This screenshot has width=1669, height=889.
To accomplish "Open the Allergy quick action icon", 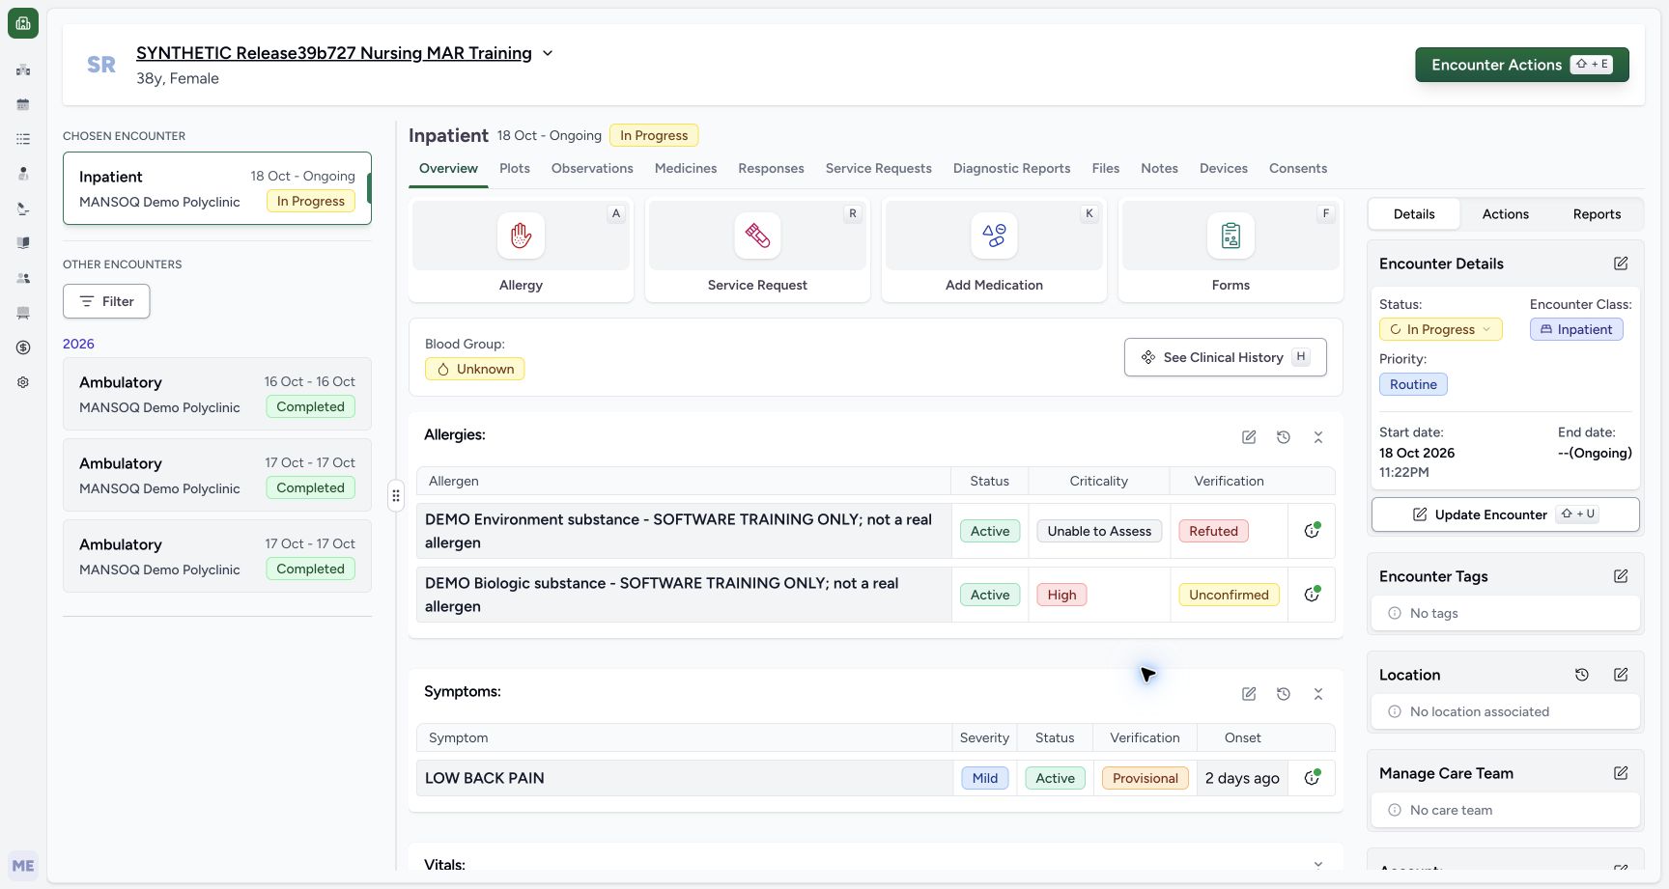I will [521, 236].
